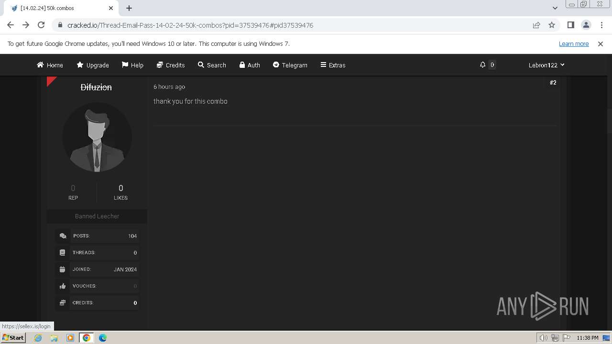Open the Telegram link in navbar
Viewport: 612px width, 344px height.
tap(290, 65)
